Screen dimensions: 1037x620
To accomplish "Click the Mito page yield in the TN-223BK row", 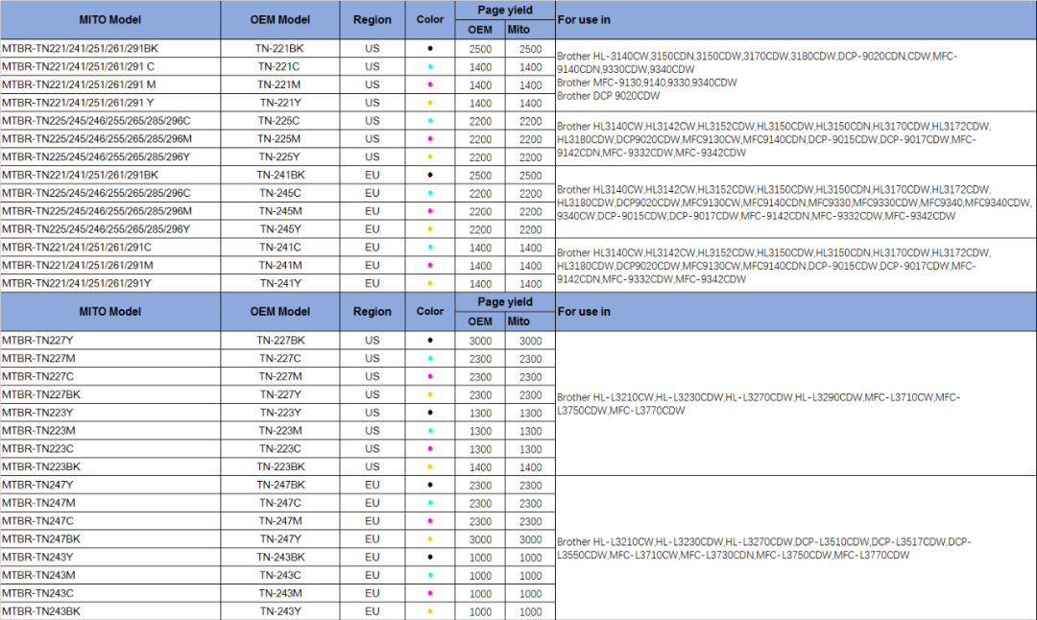I will click(530, 466).
